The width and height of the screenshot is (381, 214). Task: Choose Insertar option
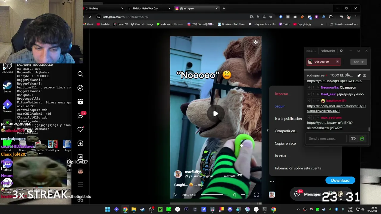click(x=280, y=156)
